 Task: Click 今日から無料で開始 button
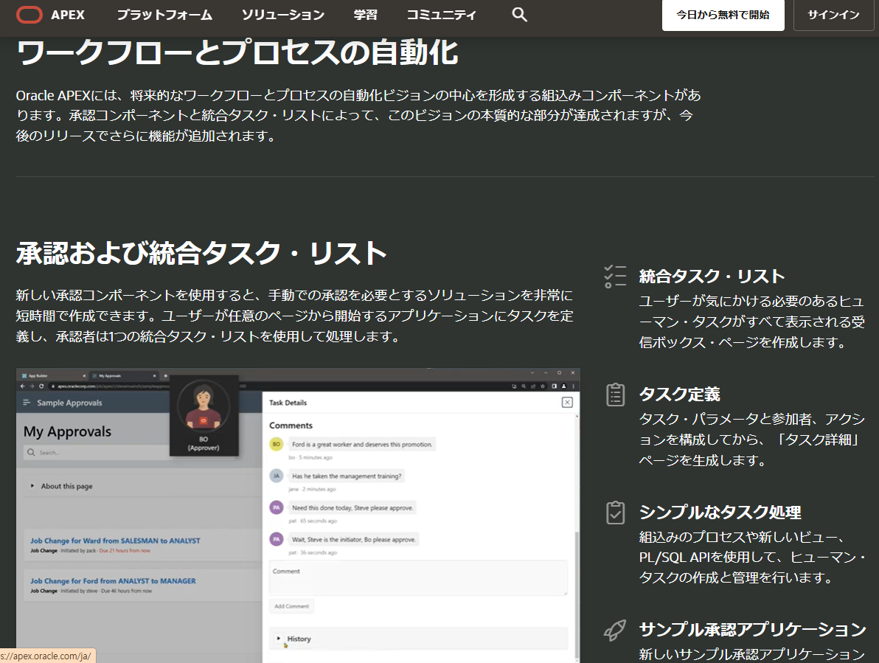click(x=723, y=15)
